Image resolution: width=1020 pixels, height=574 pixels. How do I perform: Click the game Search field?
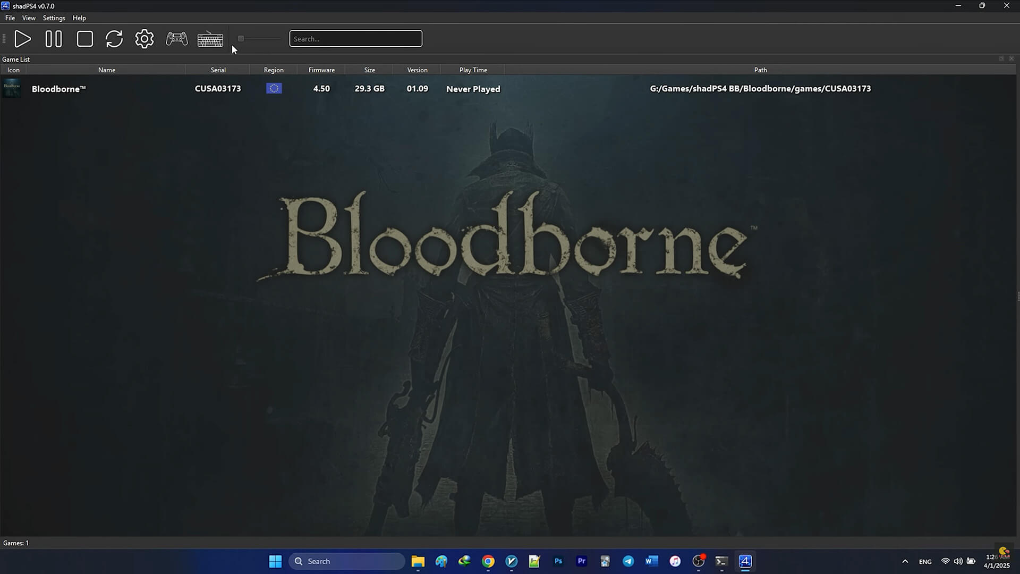pyautogui.click(x=355, y=39)
